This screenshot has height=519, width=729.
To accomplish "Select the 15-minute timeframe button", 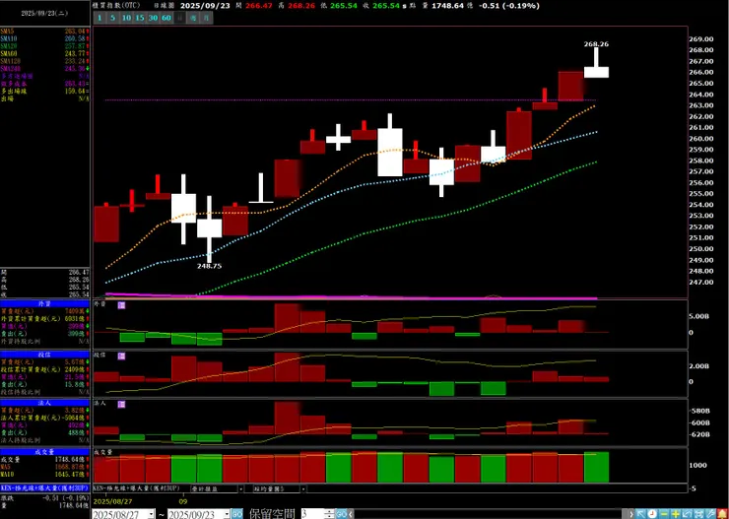I will click(x=140, y=18).
